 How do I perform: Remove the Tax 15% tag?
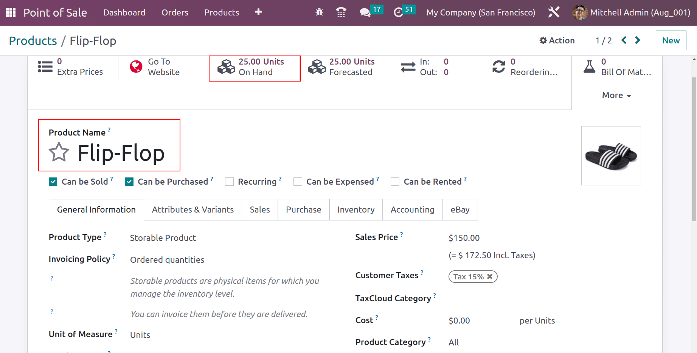pyautogui.click(x=490, y=276)
